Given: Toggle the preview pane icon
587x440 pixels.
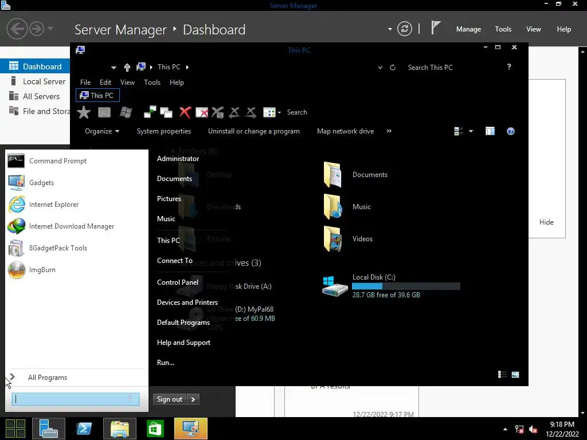Looking at the screenshot, I should tap(490, 131).
